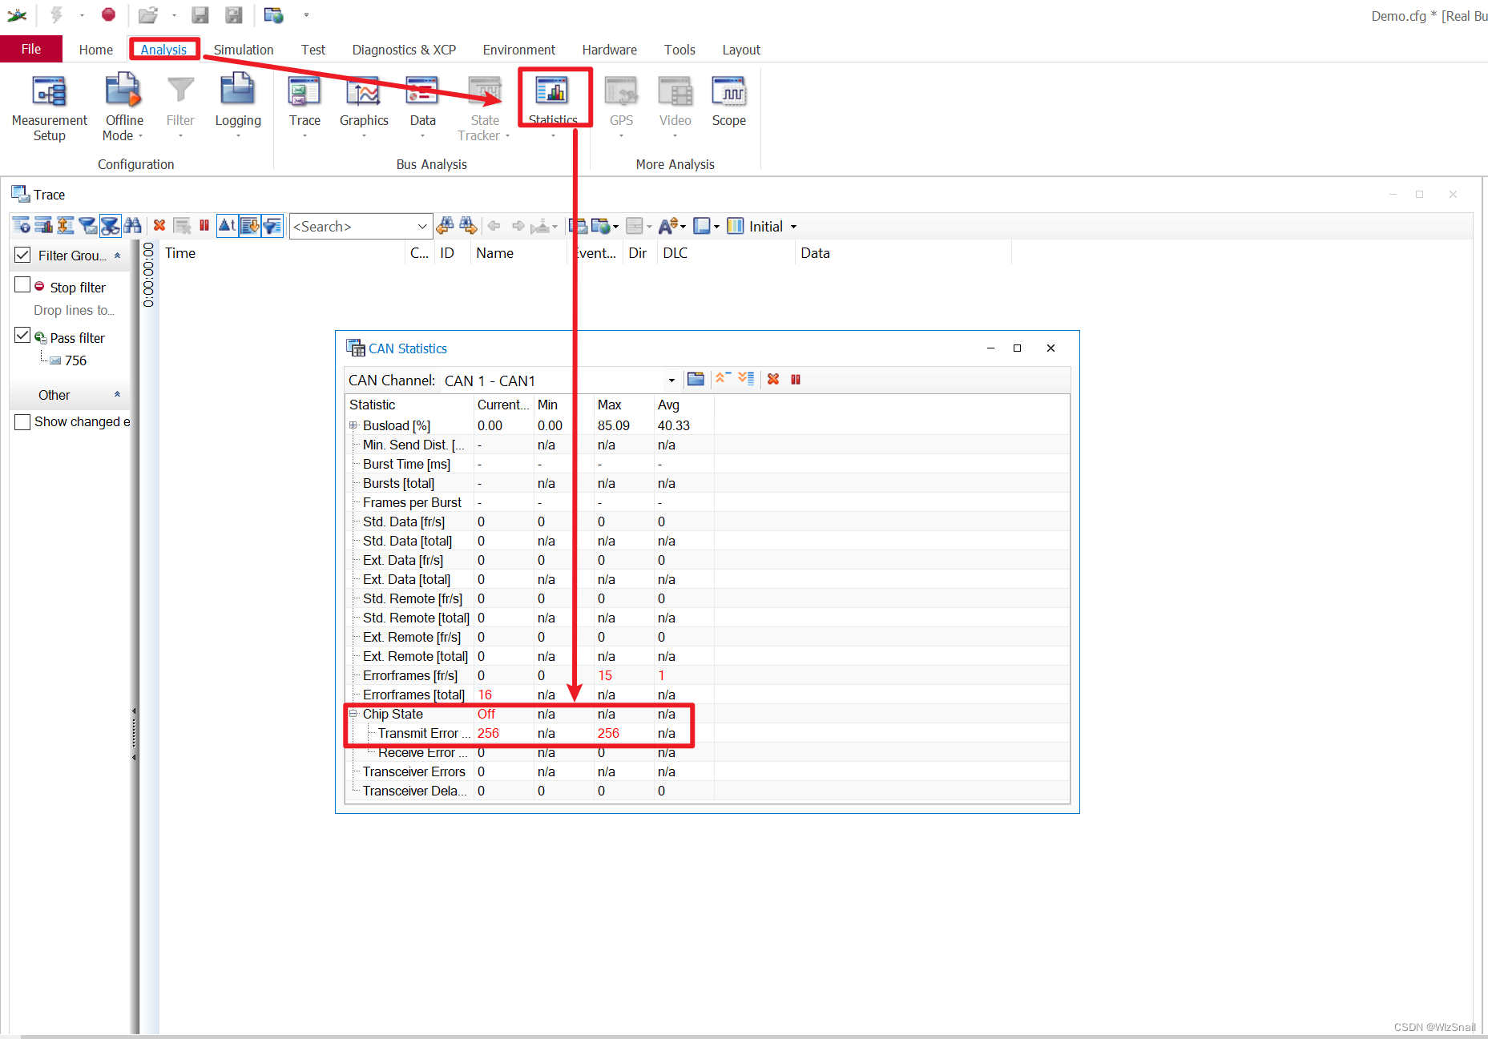Screen dimensions: 1488x1039
Task: Expand the Busload [%] row
Action: point(353,425)
